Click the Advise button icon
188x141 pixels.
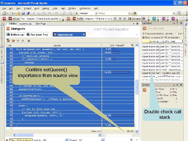click(10, 19)
